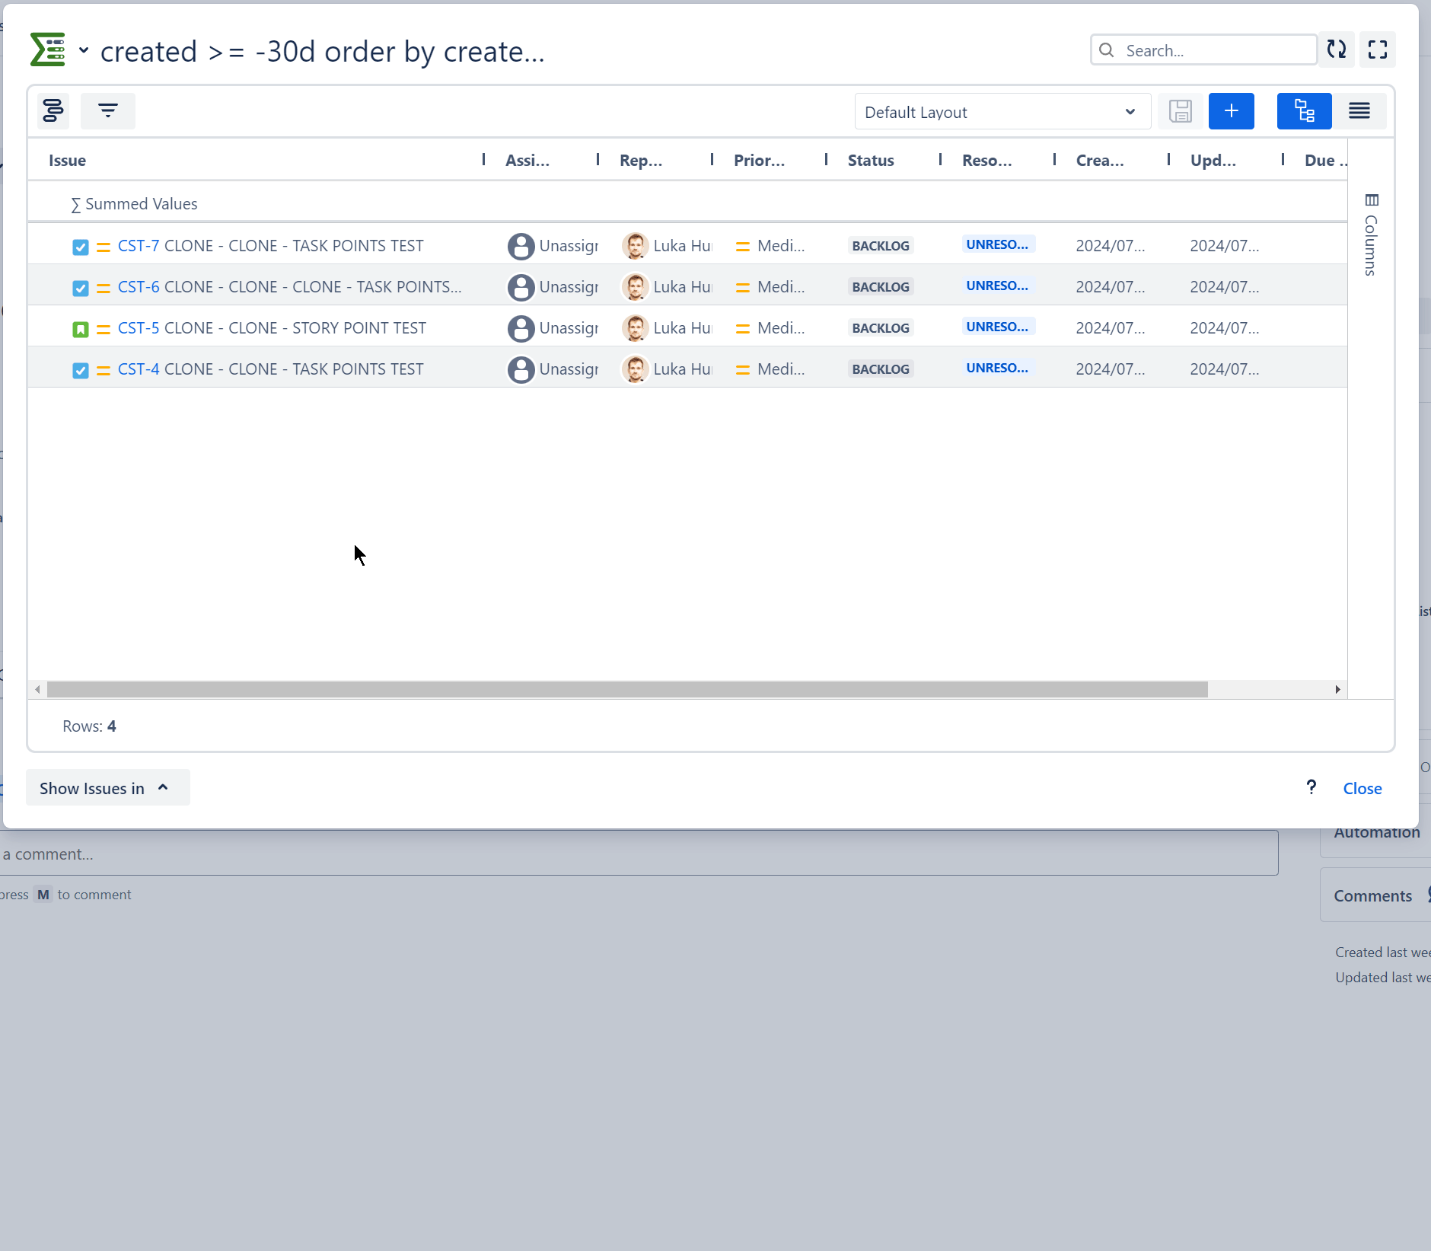Image resolution: width=1431 pixels, height=1251 pixels.
Task: Click the refresh icon beside the search box
Action: pos(1337,50)
